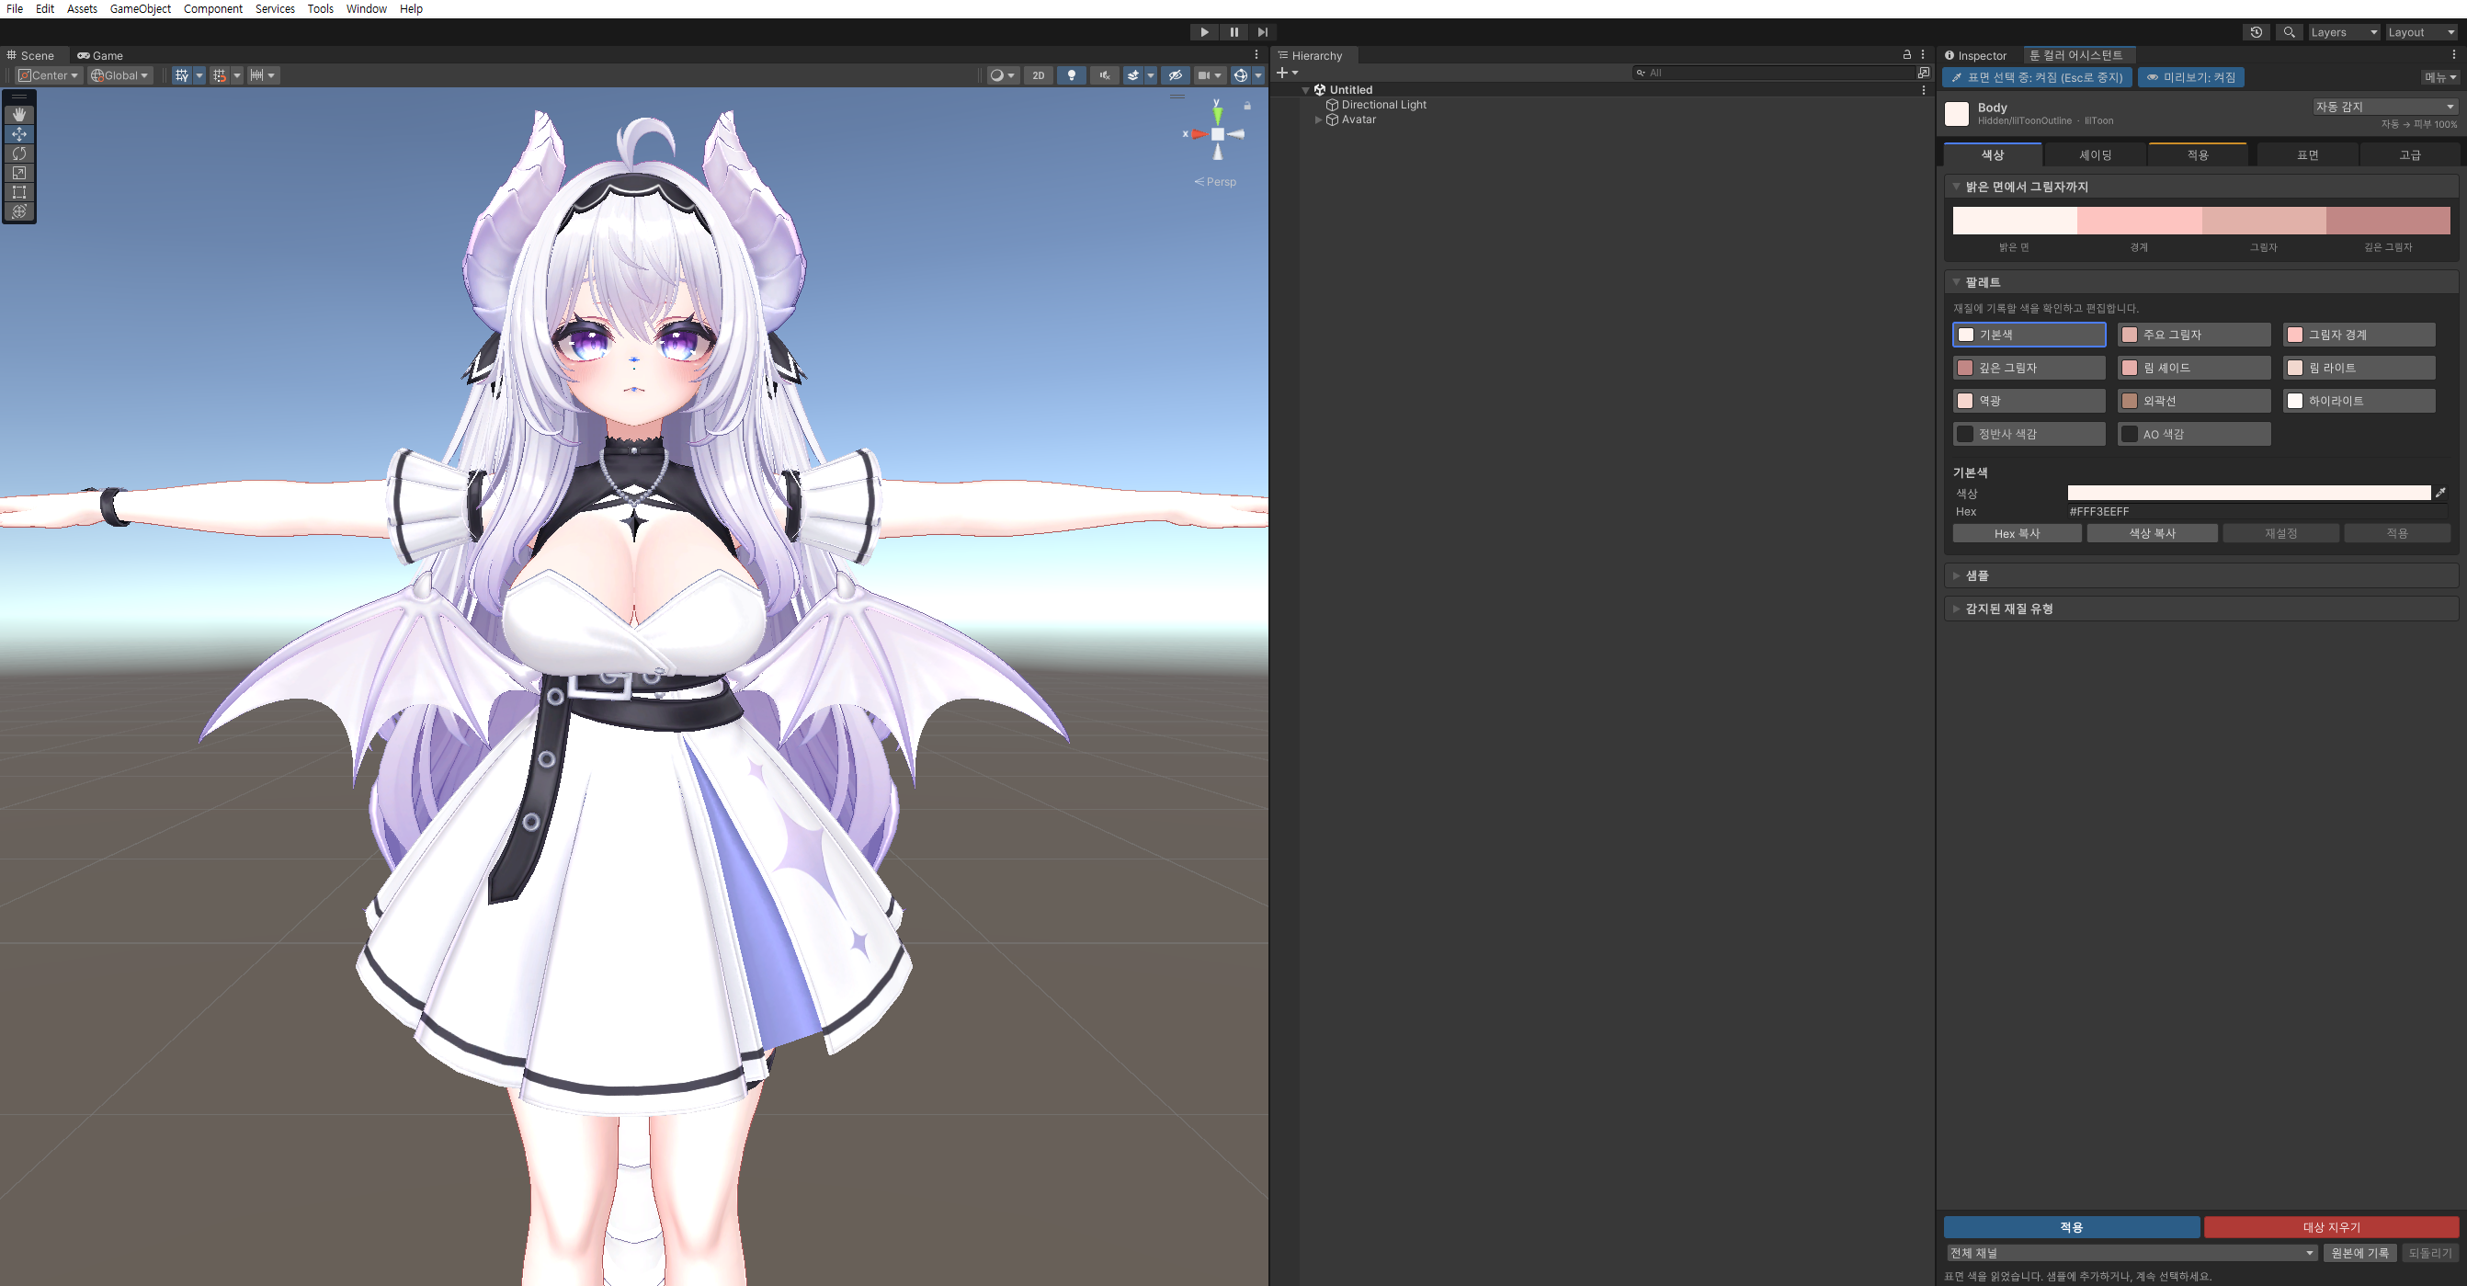Select the Rotate tool
2467x1286 pixels.
[19, 154]
